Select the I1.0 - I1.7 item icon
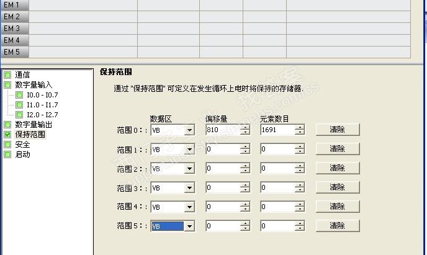Viewport: 427px width, 255px height. tap(19, 105)
